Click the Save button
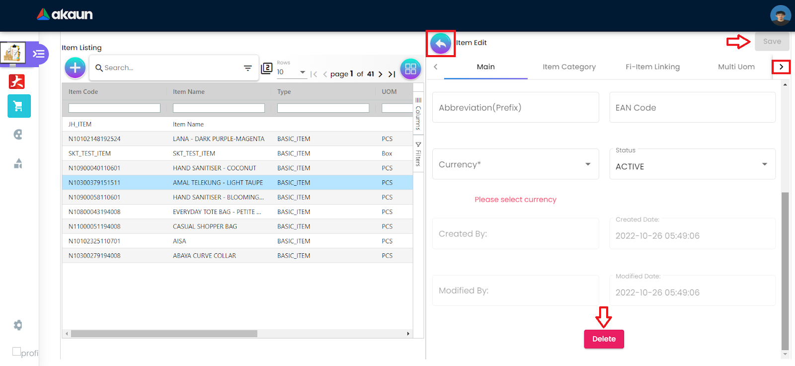Screen dimensions: 795x366 coord(772,42)
